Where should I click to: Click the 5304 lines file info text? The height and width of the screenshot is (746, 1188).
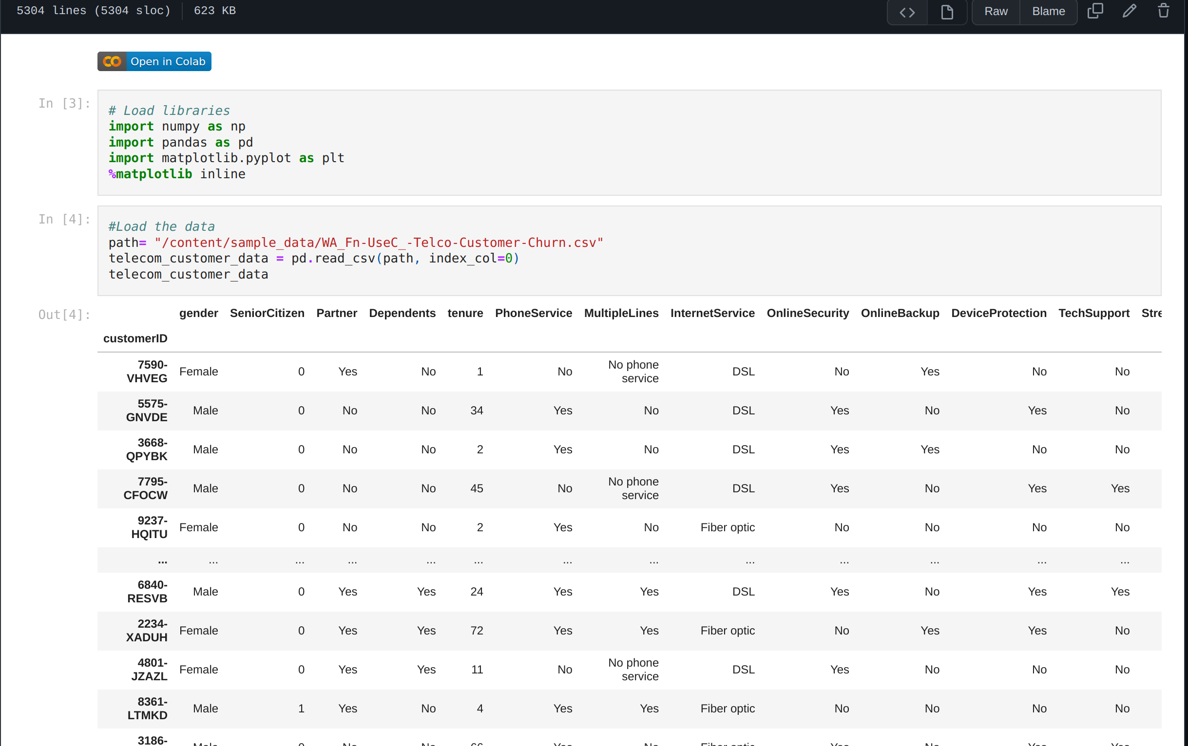click(x=93, y=10)
